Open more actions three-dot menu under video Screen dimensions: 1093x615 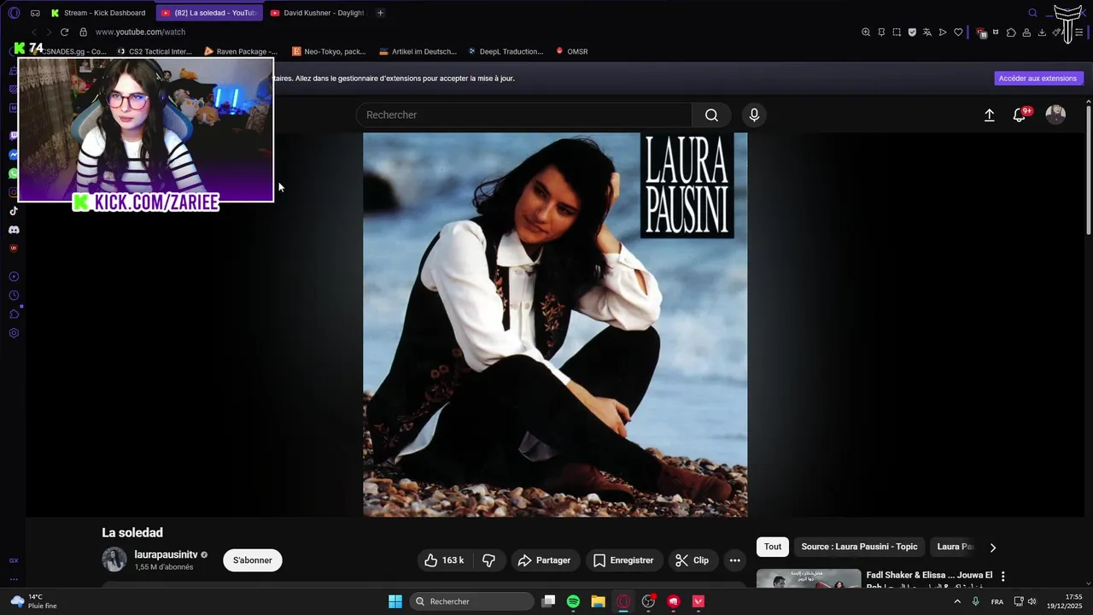pyautogui.click(x=734, y=560)
